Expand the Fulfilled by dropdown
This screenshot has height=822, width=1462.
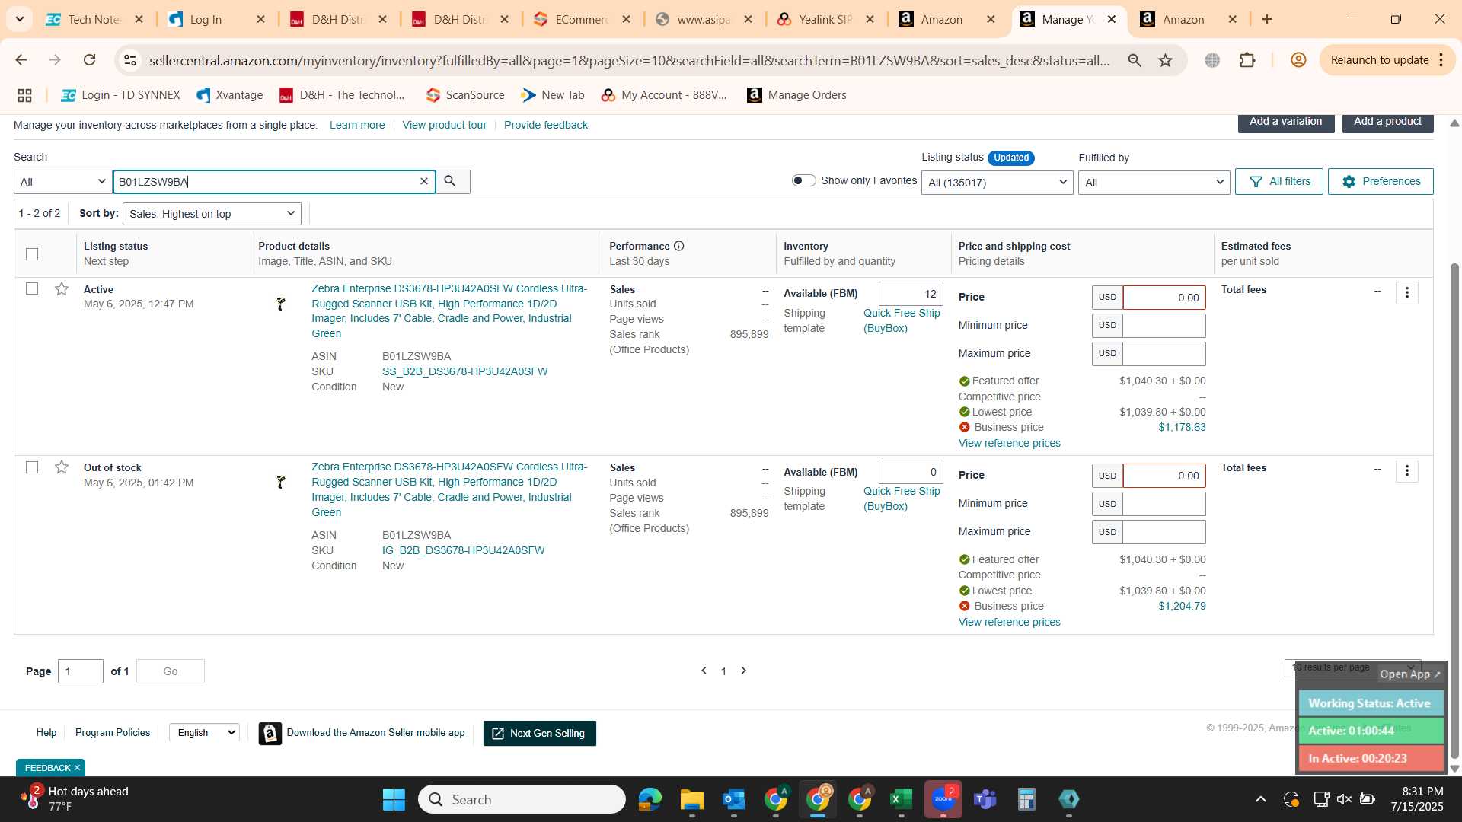pos(1154,183)
